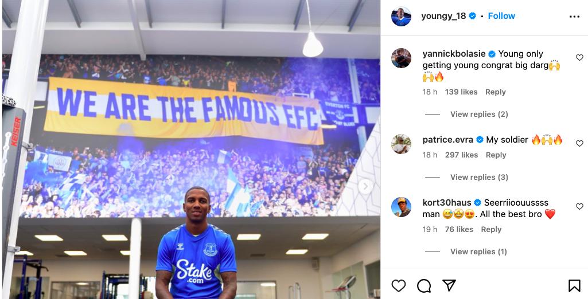Like patrice.evra's comment

(x=579, y=143)
